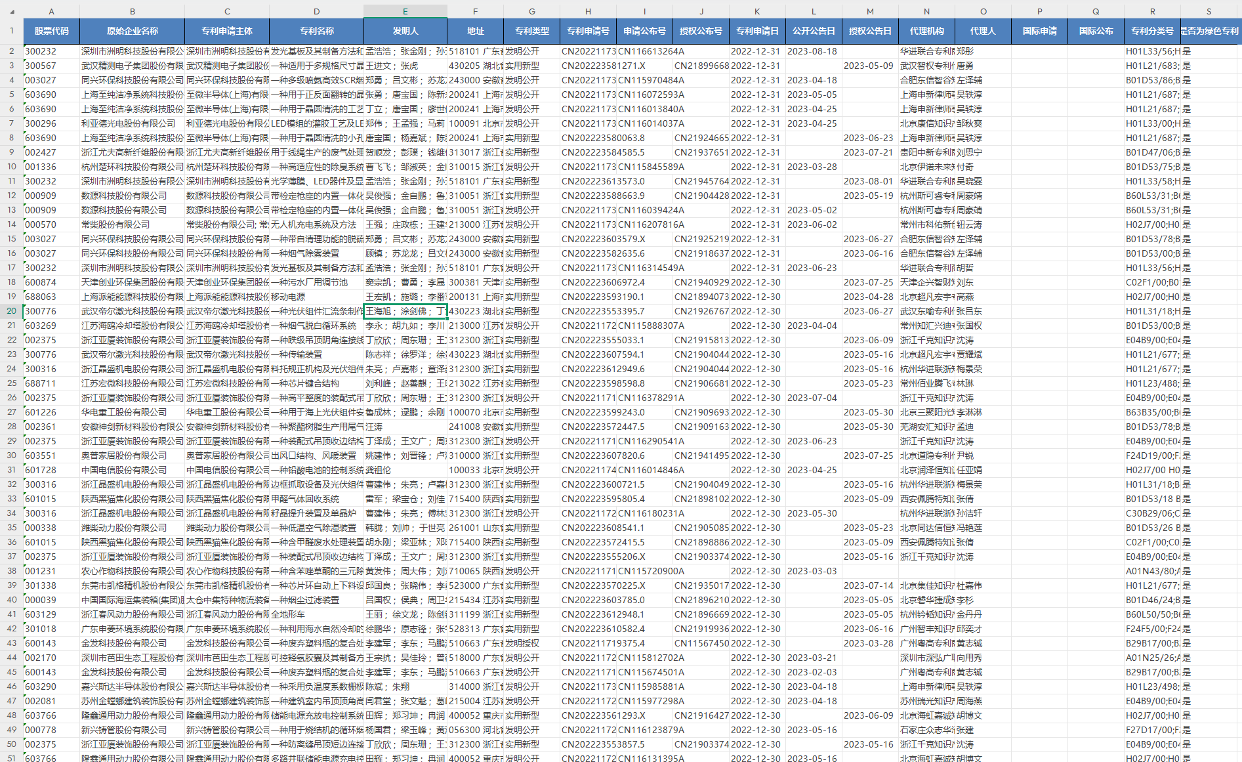Select row 51 by its row number
1242x762 pixels.
(x=12, y=758)
